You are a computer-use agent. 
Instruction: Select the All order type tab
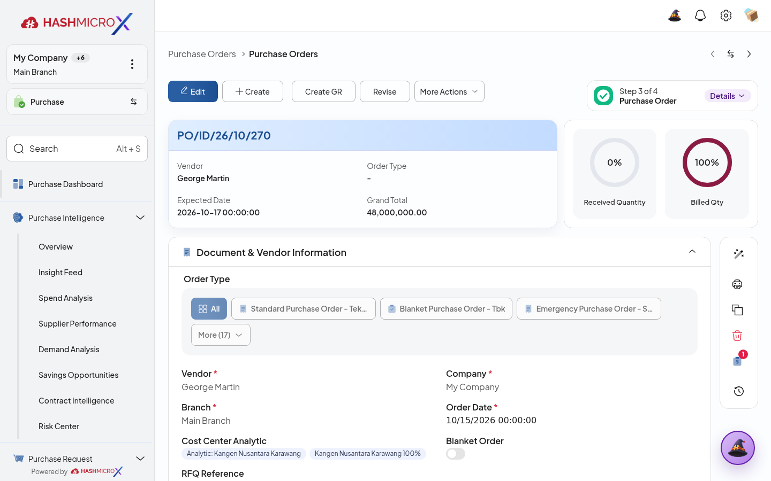point(209,309)
